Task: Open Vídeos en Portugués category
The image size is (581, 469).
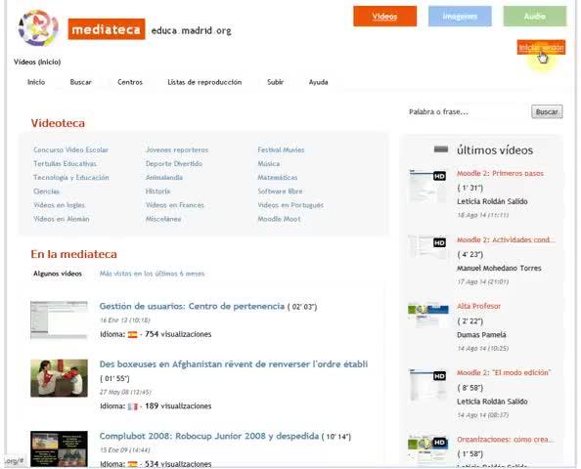Action: [290, 205]
